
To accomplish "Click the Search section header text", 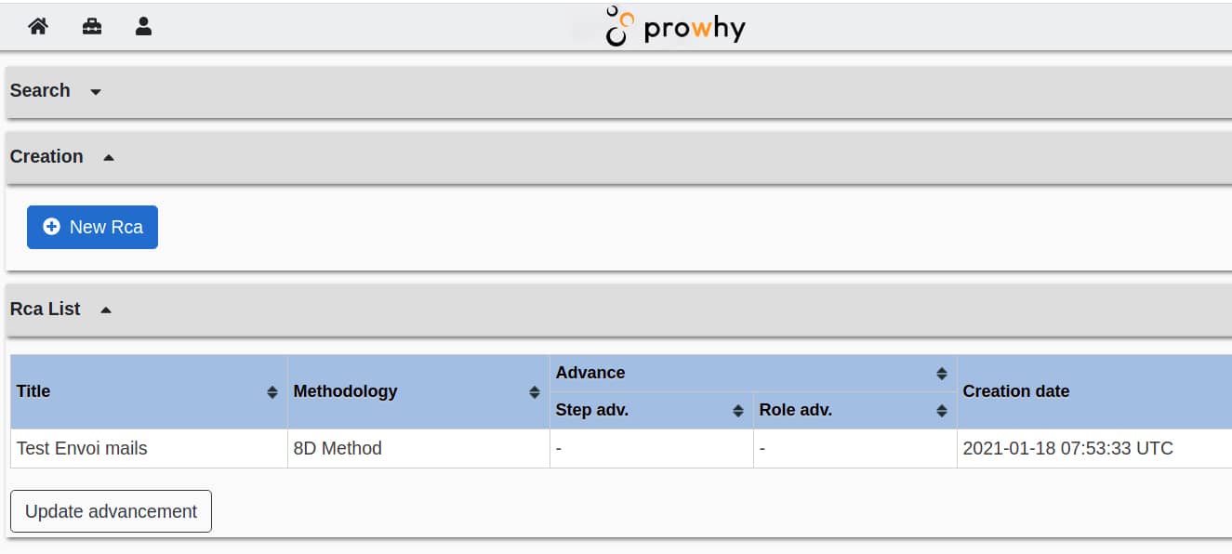I will pos(40,91).
